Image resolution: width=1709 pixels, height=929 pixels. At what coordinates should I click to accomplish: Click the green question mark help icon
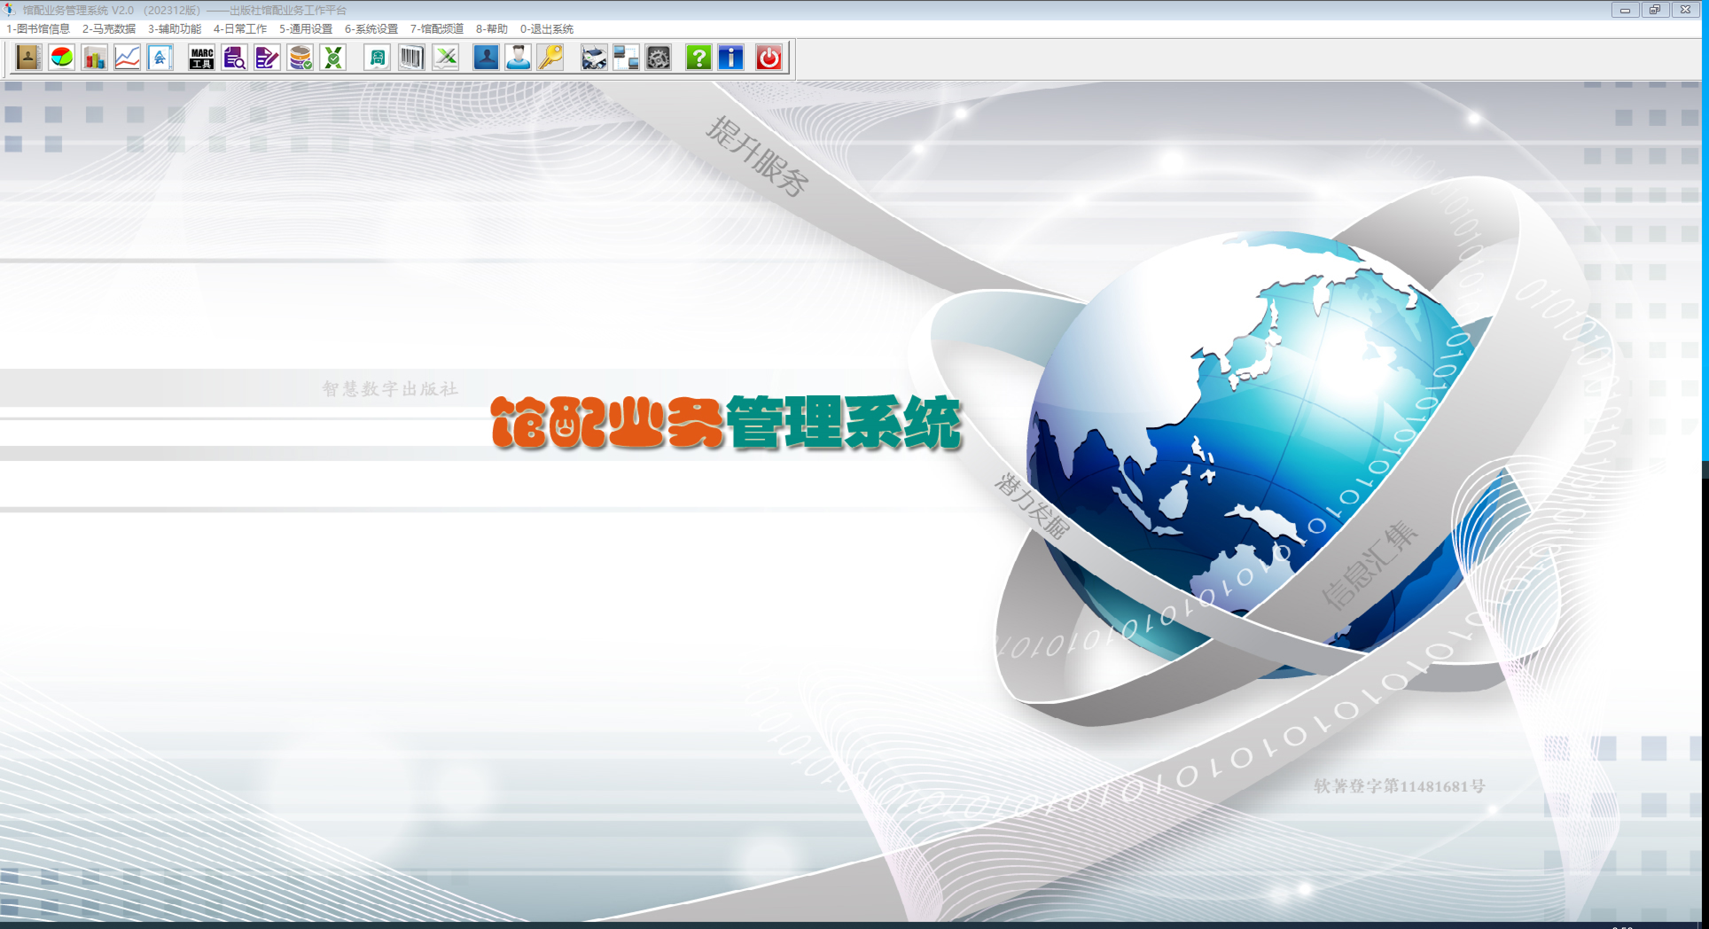[698, 58]
